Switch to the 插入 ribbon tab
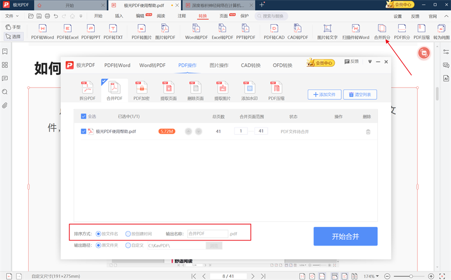This screenshot has height=280, width=451. click(x=119, y=16)
